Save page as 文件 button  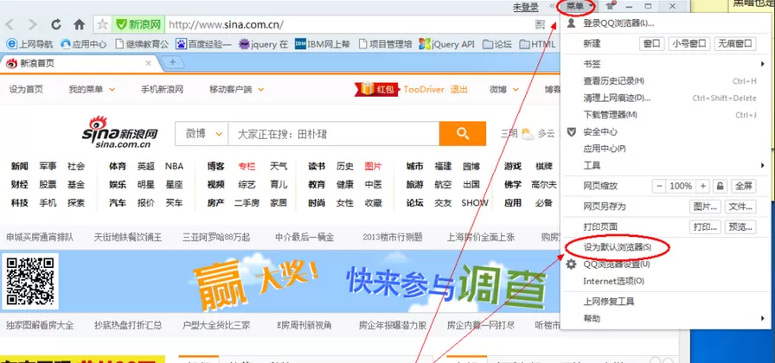click(x=740, y=207)
